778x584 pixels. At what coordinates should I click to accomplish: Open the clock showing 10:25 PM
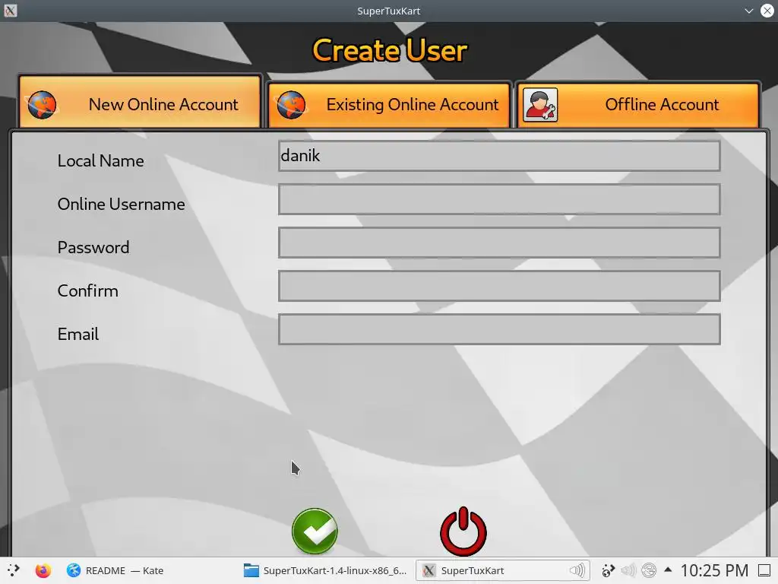(x=714, y=570)
